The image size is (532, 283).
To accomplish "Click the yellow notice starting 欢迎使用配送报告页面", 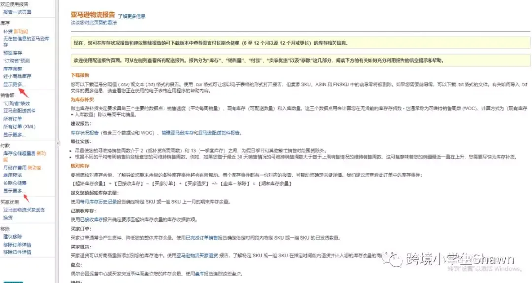I will pos(300,60).
